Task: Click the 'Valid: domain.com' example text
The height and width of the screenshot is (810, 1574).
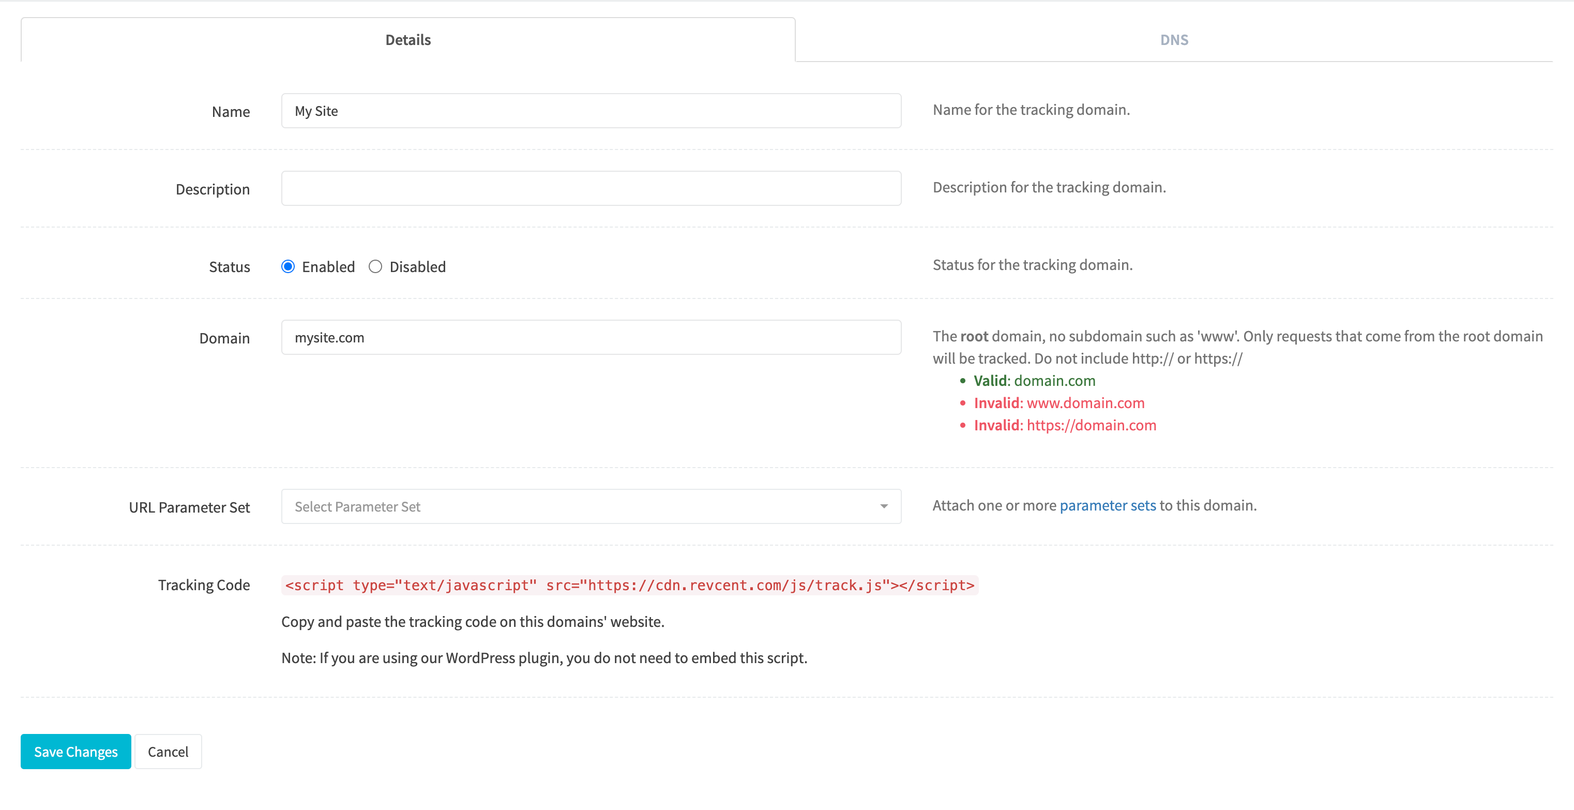Action: tap(1034, 381)
